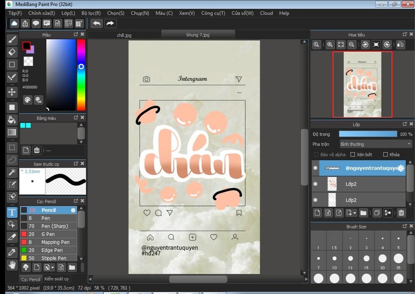Pick the Bucket fill tool
This screenshot has width=415, height=294.
point(12,120)
